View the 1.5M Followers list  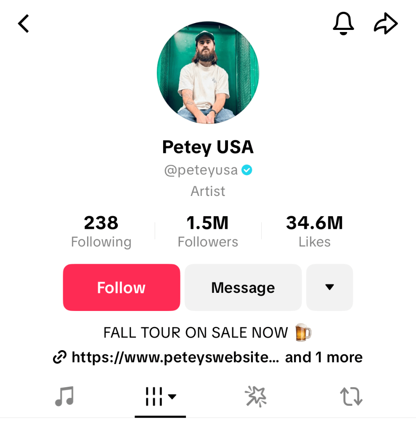point(208,231)
